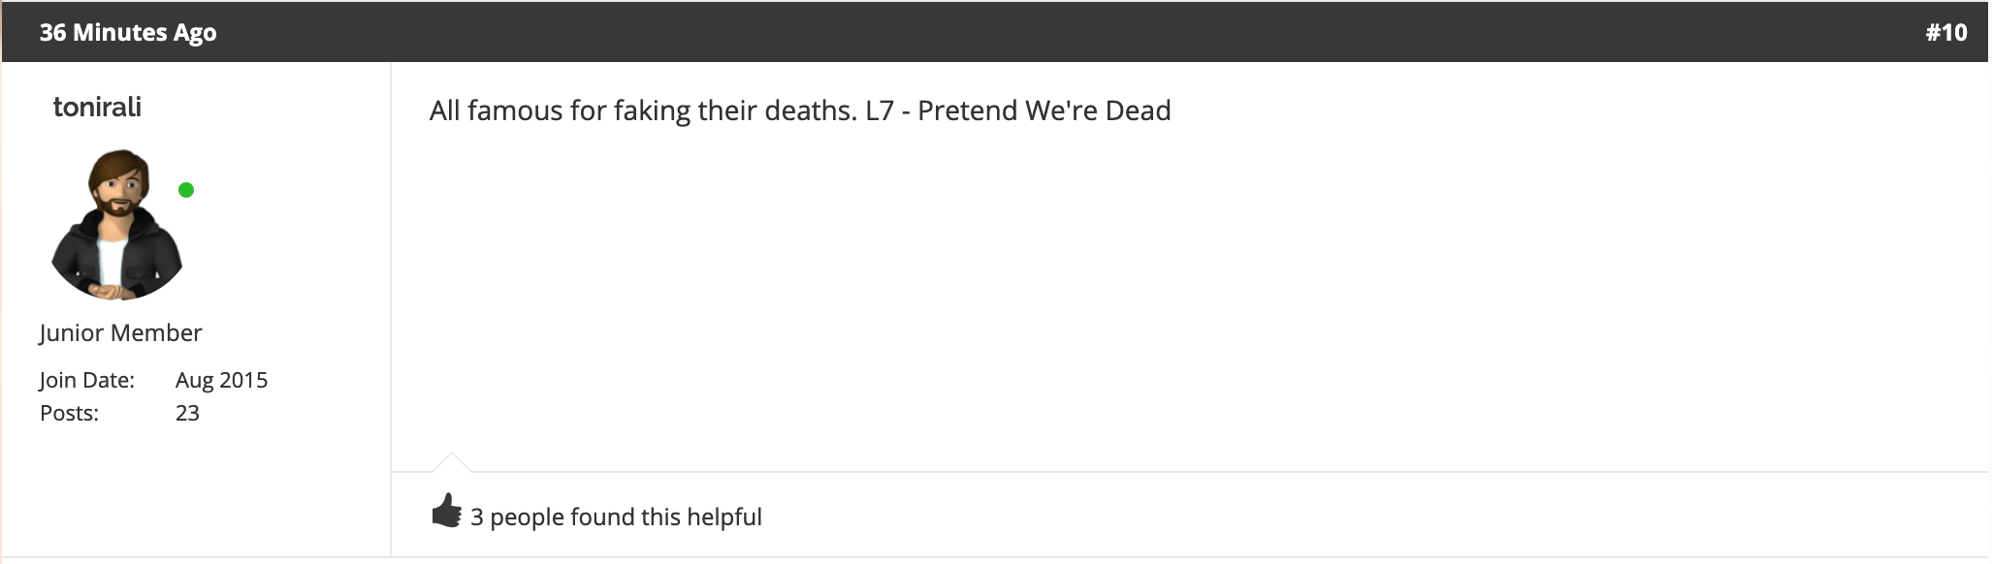1992x564 pixels.
Task: Click the post count 23
Action: tap(187, 413)
